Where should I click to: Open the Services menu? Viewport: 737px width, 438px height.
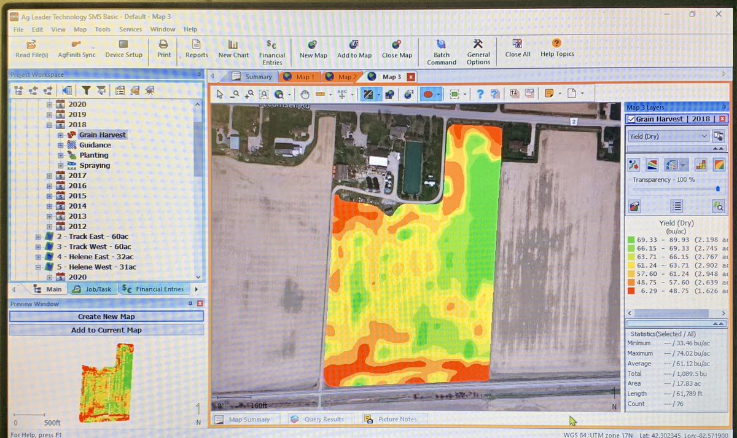[x=130, y=29]
